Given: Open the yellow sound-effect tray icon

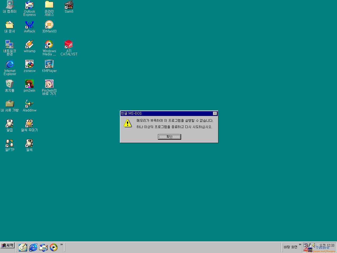Looking at the screenshot, I should click(310, 250).
